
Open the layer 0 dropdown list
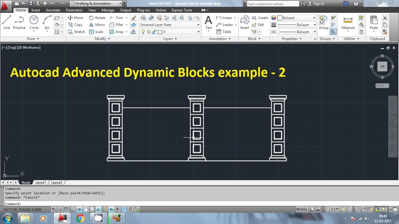(x=170, y=32)
